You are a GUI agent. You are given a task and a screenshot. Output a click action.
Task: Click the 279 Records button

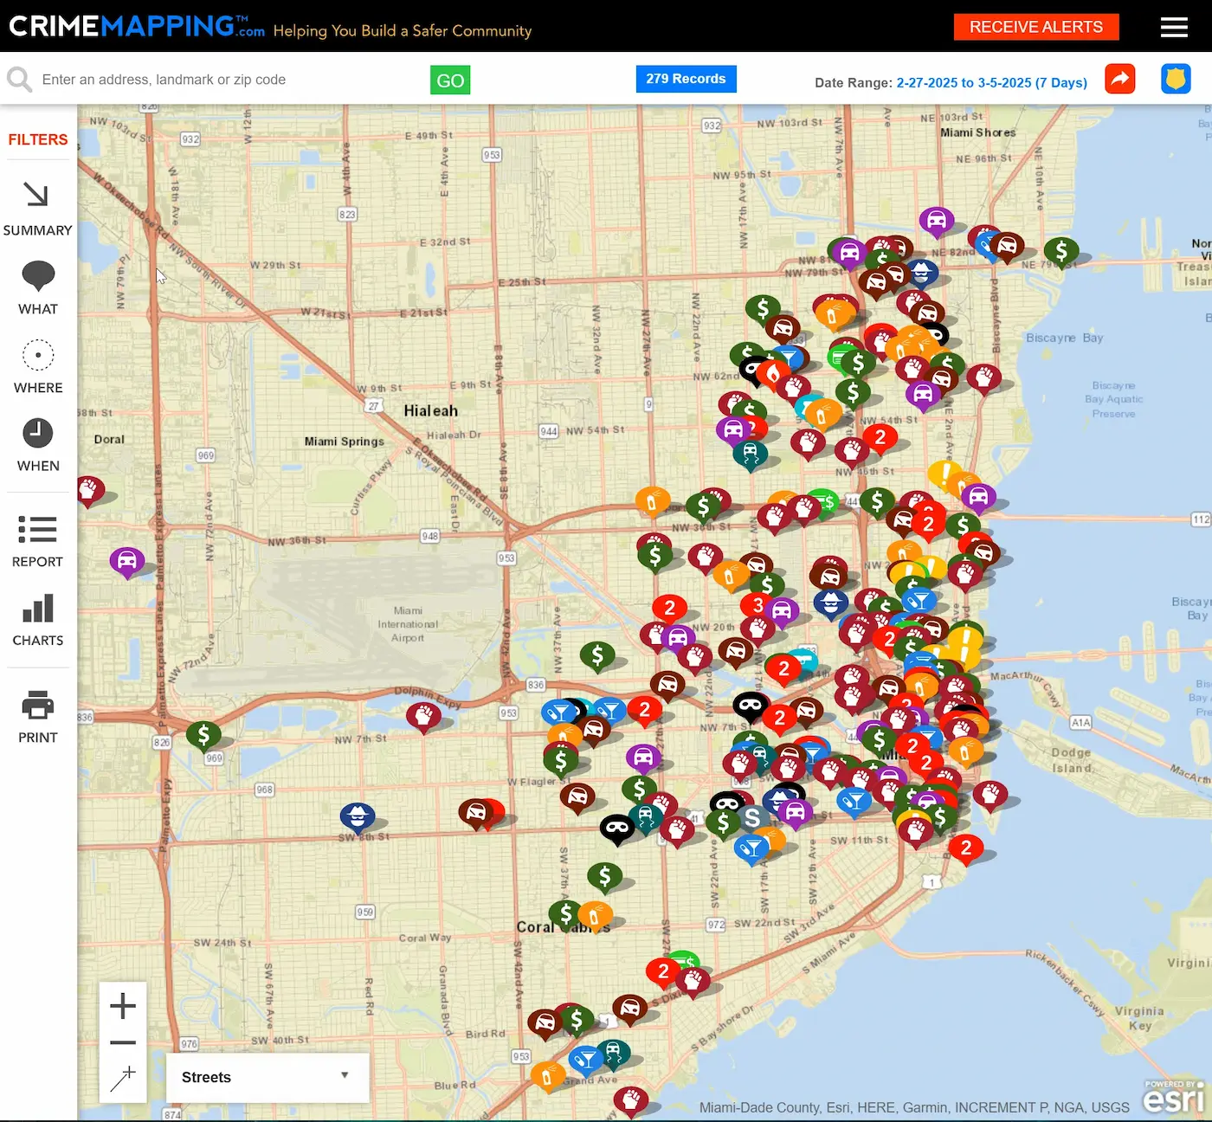point(686,79)
